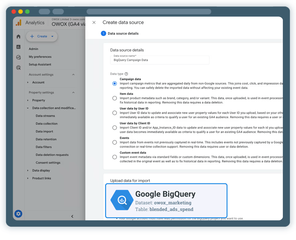Click the Google Analytics logo icon
The width and height of the screenshot is (296, 240).
pyautogui.click(x=18, y=23)
